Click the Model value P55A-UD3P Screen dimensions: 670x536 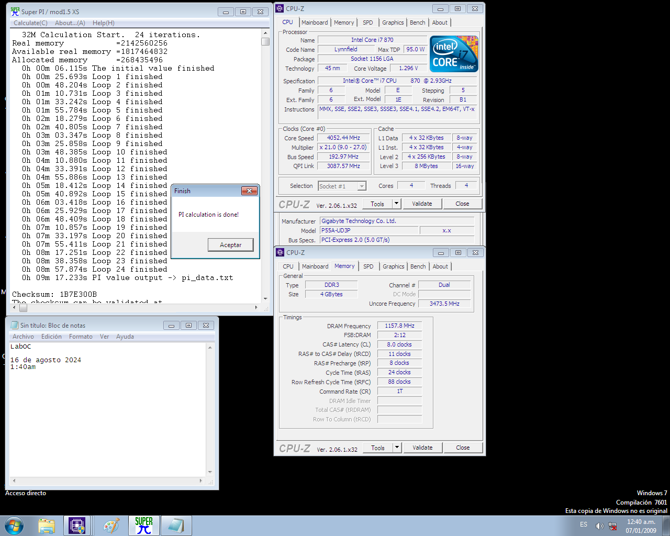point(370,230)
